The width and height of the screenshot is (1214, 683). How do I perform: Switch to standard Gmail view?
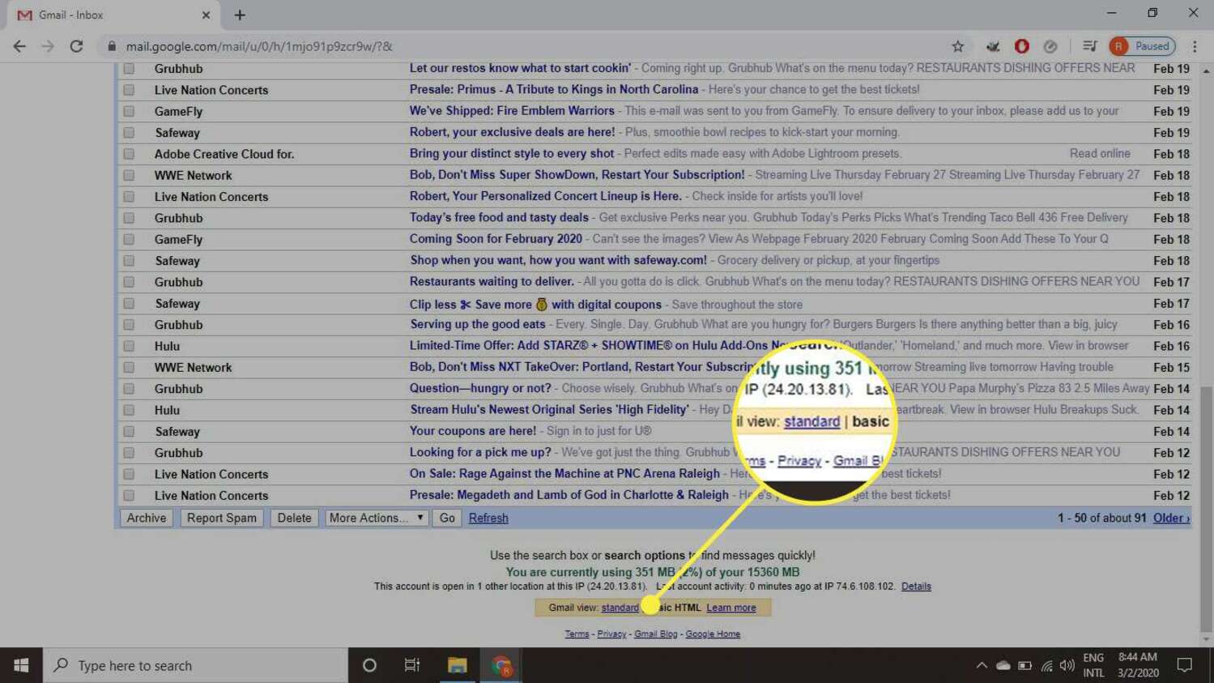[x=620, y=608]
